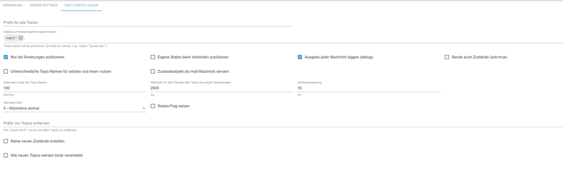Disable 'Ausgabe jeder Nachricht loggen (debug)'
Screen dimensions: 563x169
pos(300,57)
